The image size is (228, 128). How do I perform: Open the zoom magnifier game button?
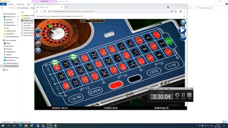pos(38,31)
